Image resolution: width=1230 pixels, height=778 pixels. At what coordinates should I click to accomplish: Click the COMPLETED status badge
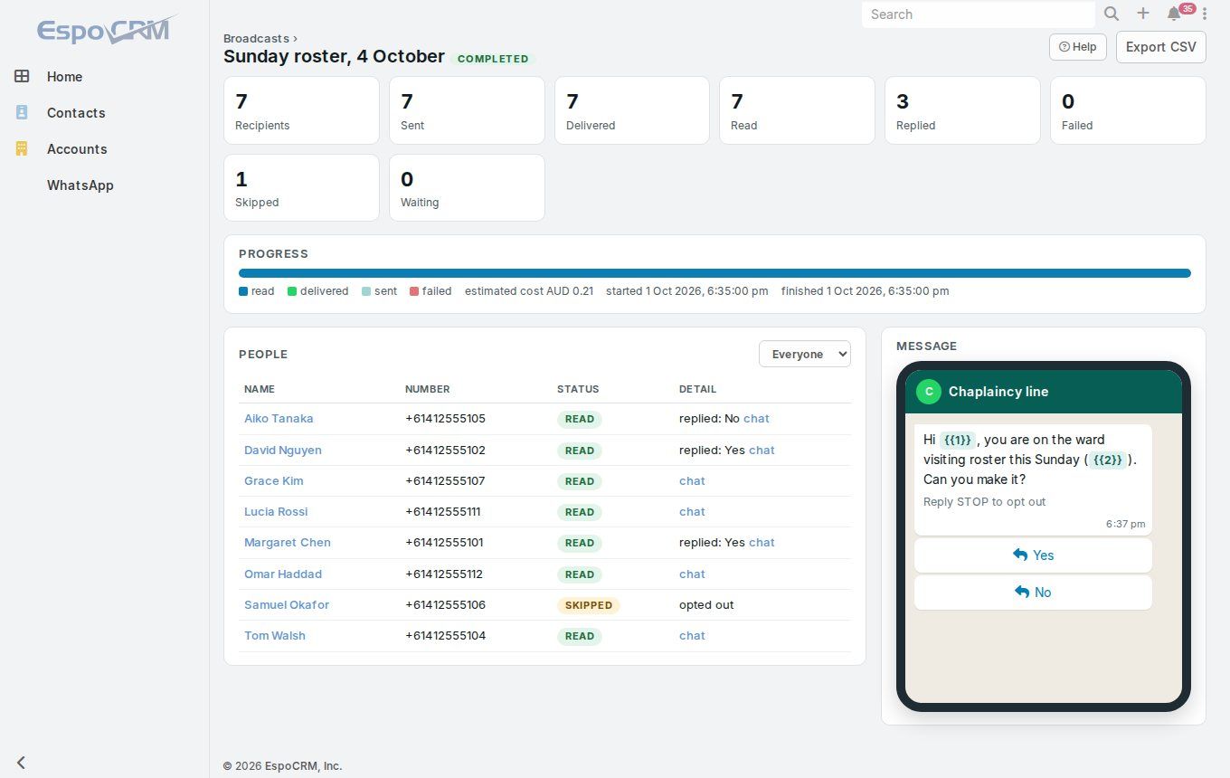pyautogui.click(x=493, y=59)
